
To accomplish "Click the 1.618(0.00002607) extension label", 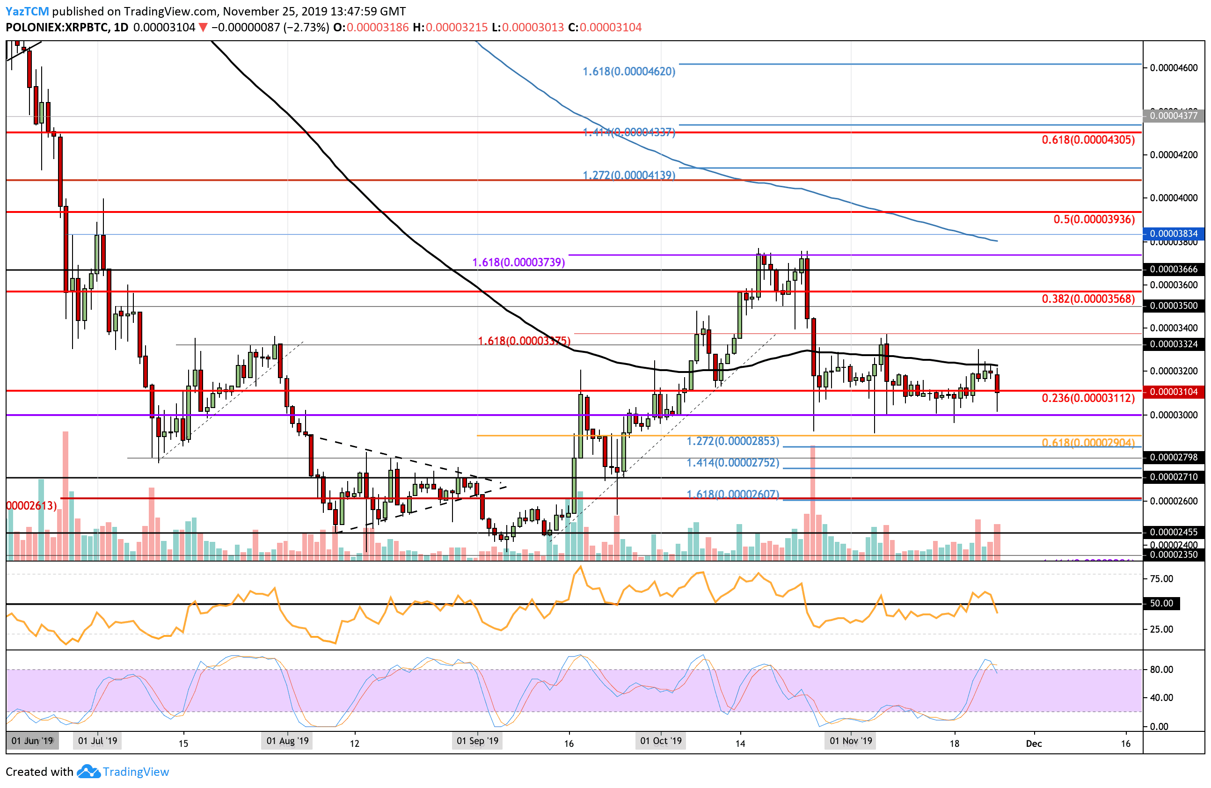I will tap(733, 494).
